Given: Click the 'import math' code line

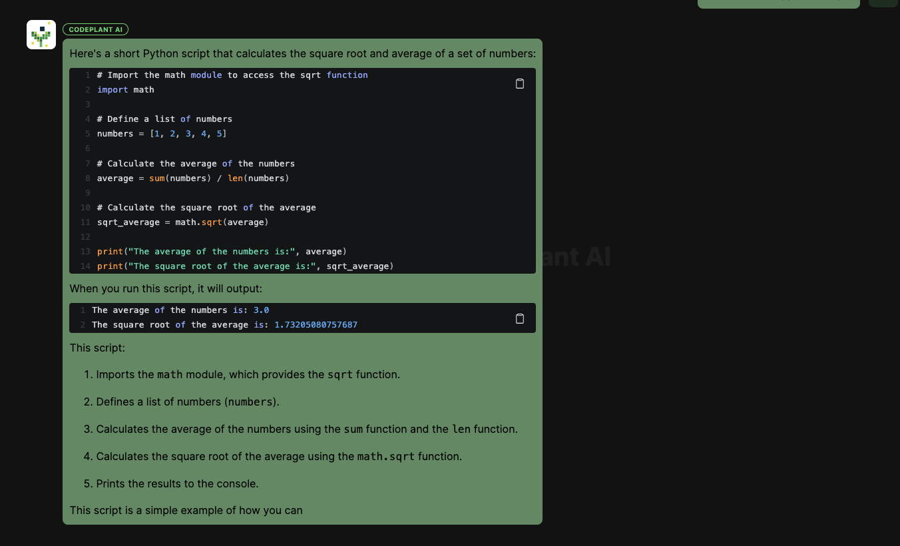Looking at the screenshot, I should (x=125, y=90).
